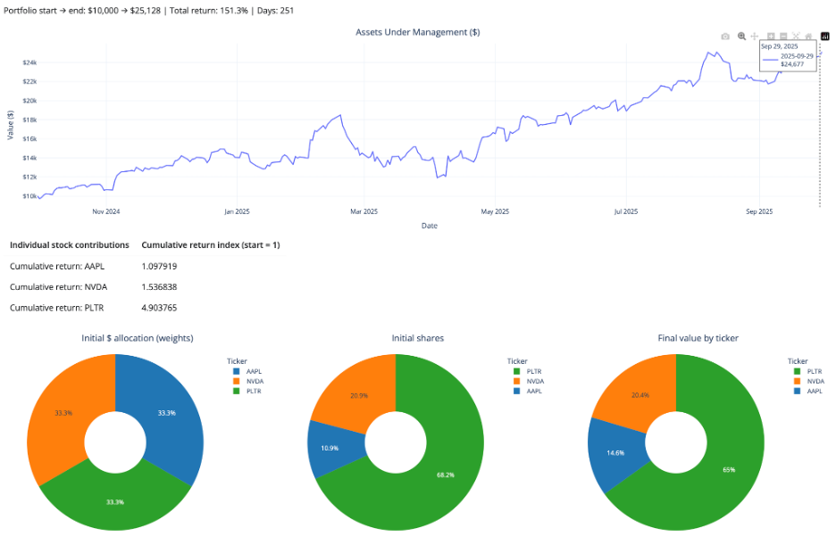
Task: Click the Assets Under Management chart title
Action: pyautogui.click(x=417, y=32)
